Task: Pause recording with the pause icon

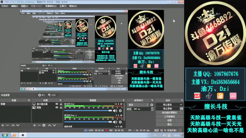Action: click(x=181, y=109)
